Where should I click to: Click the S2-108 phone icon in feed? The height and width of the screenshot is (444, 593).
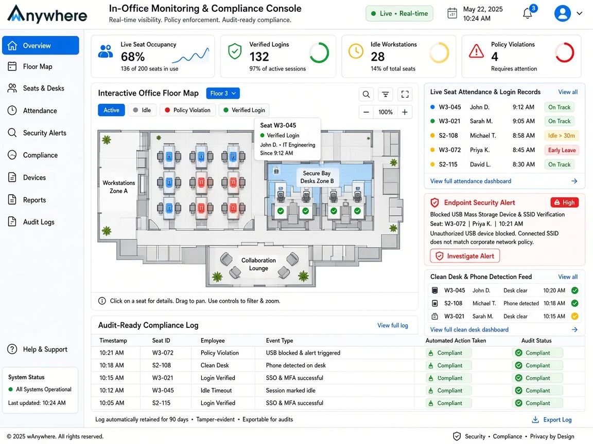pyautogui.click(x=435, y=303)
